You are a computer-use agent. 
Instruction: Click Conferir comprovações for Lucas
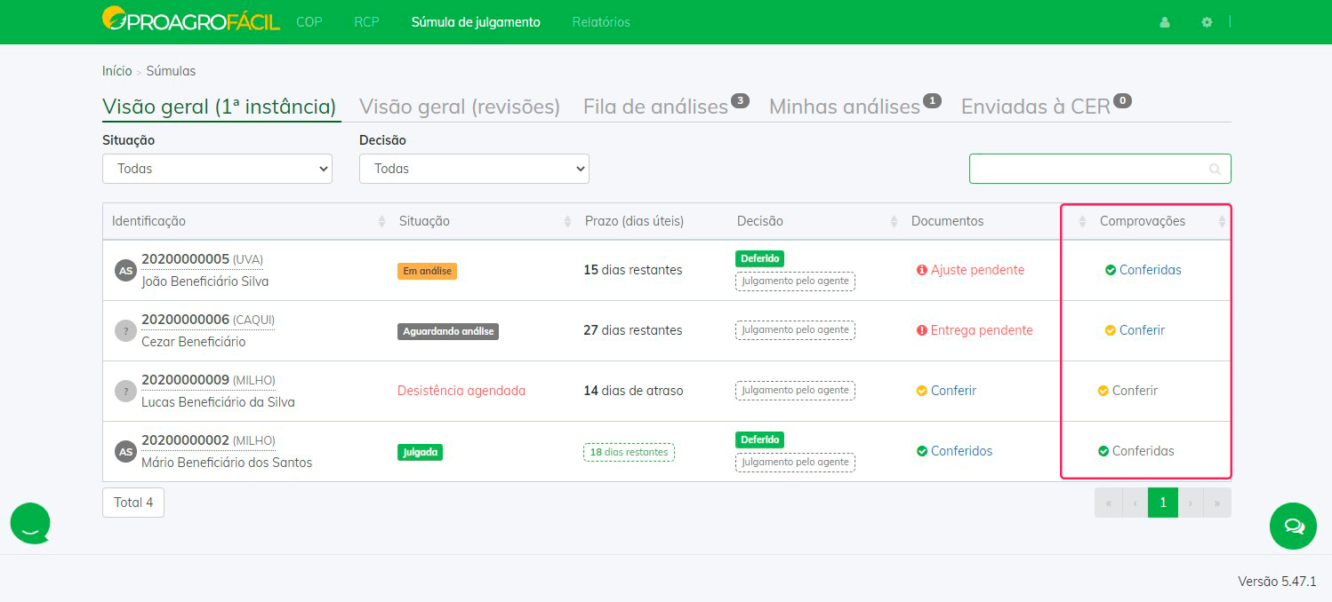tap(1127, 391)
